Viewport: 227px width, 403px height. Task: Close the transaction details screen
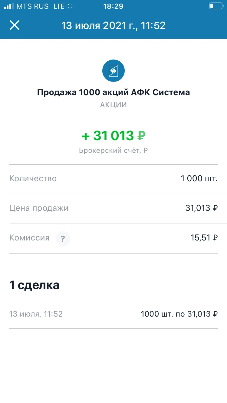click(x=15, y=25)
